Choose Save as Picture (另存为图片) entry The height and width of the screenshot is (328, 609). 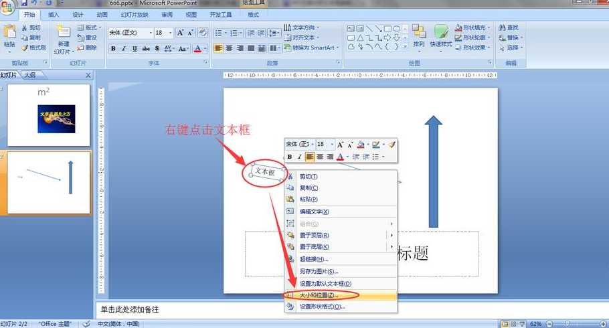pyautogui.click(x=341, y=271)
